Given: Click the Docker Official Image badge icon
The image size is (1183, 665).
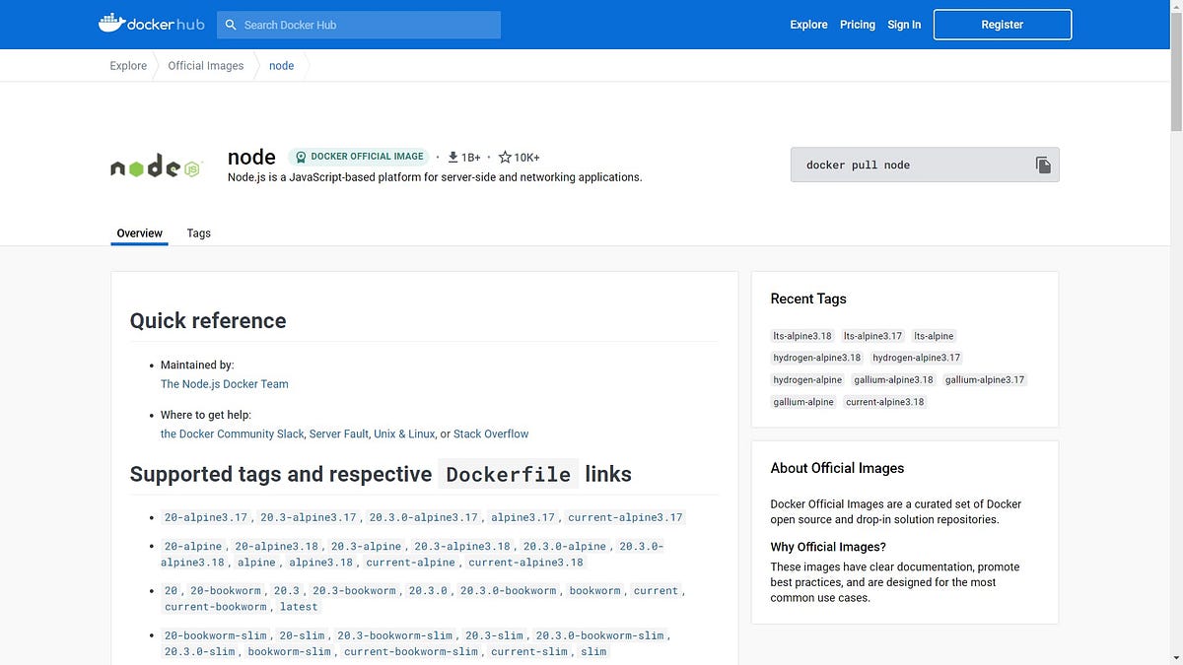Looking at the screenshot, I should [x=300, y=157].
